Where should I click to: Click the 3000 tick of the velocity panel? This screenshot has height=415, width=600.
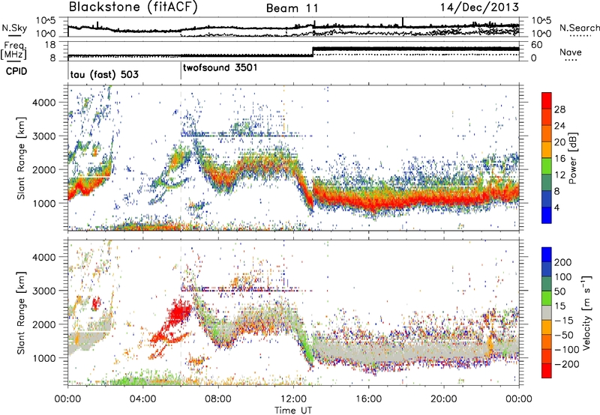coord(44,291)
